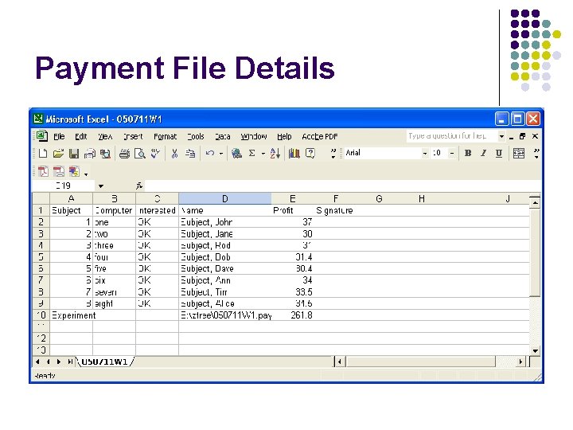Apply AutoSum with the sigma icon
Image resolution: width=573 pixels, height=430 pixels.
pos(251,154)
